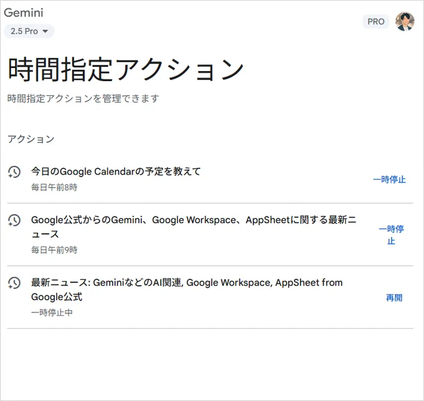Open 最新ニュース: GeminiなどのAI関連 action title
Image resolution: width=424 pixels, height=401 pixels.
[x=187, y=289]
